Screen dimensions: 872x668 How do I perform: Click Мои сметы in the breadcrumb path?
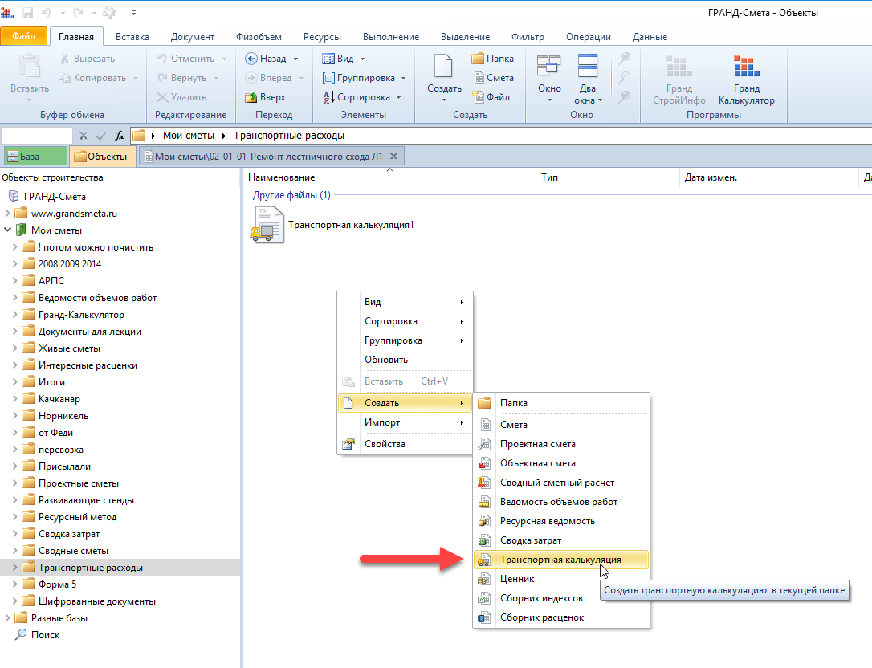coord(189,136)
